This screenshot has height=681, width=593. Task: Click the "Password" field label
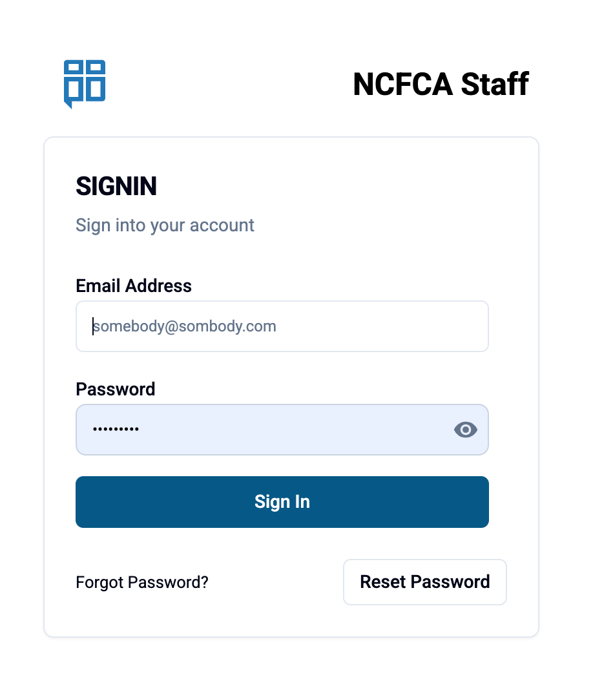(x=116, y=389)
